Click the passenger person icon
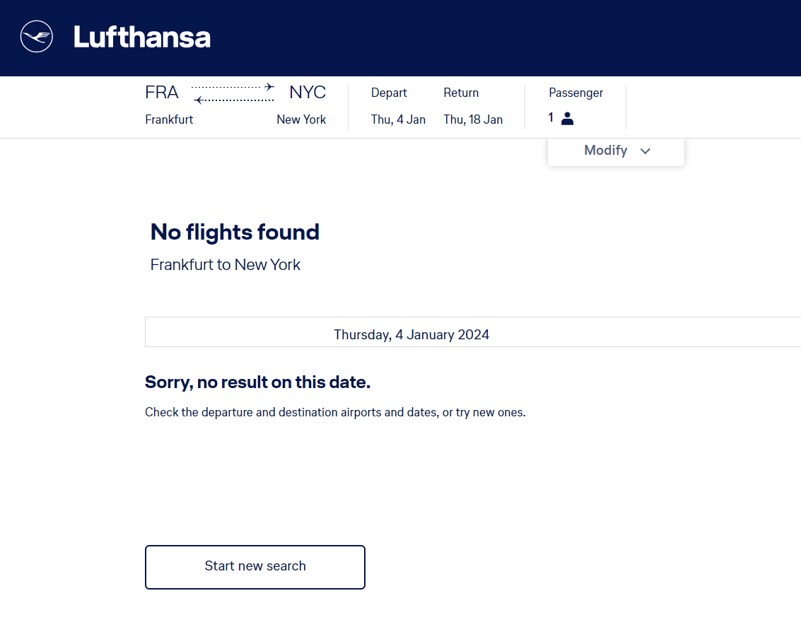 coord(567,119)
